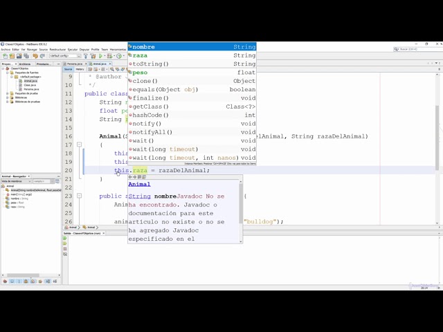
Task: Click the Navigator filter button beside the empty combo
Action: tap(57, 181)
